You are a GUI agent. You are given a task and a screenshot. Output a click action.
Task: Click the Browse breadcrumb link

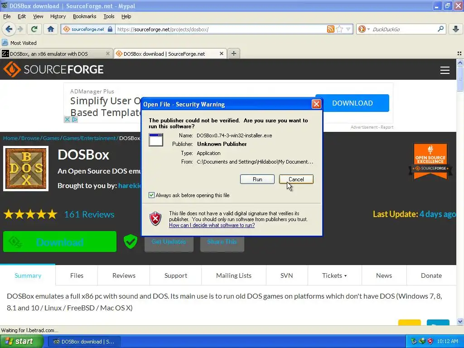click(30, 138)
